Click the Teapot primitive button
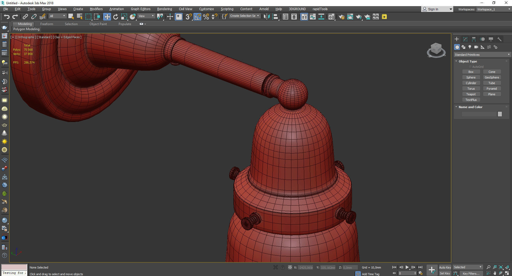Image resolution: width=512 pixels, height=276 pixels. coord(471,94)
